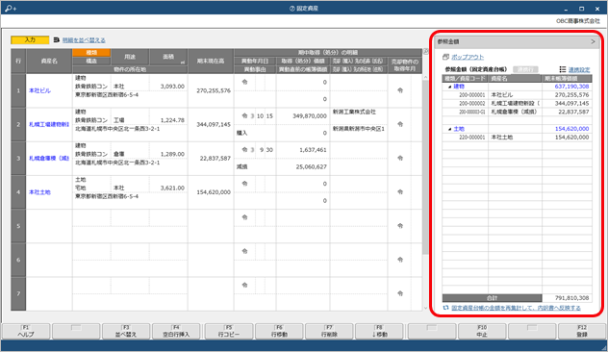Click the 200-000002 row in reference panel
Viewport: 608px width, 352px height.
[517, 104]
